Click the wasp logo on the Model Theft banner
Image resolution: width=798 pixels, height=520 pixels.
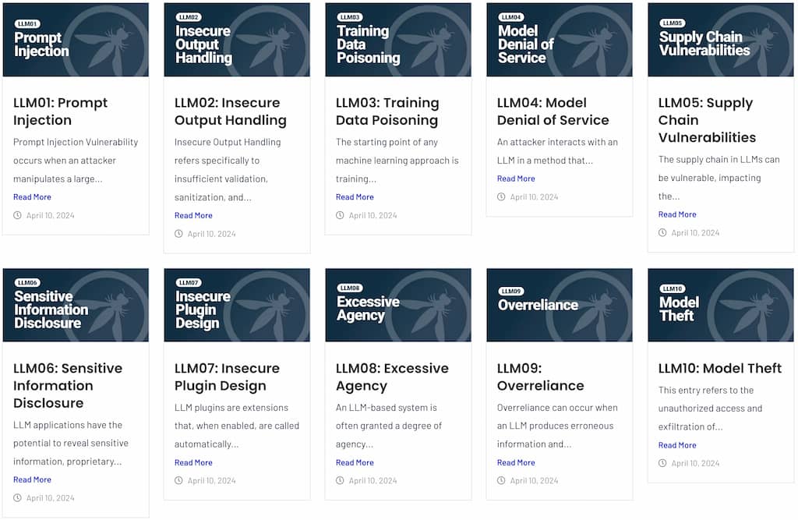click(750, 304)
